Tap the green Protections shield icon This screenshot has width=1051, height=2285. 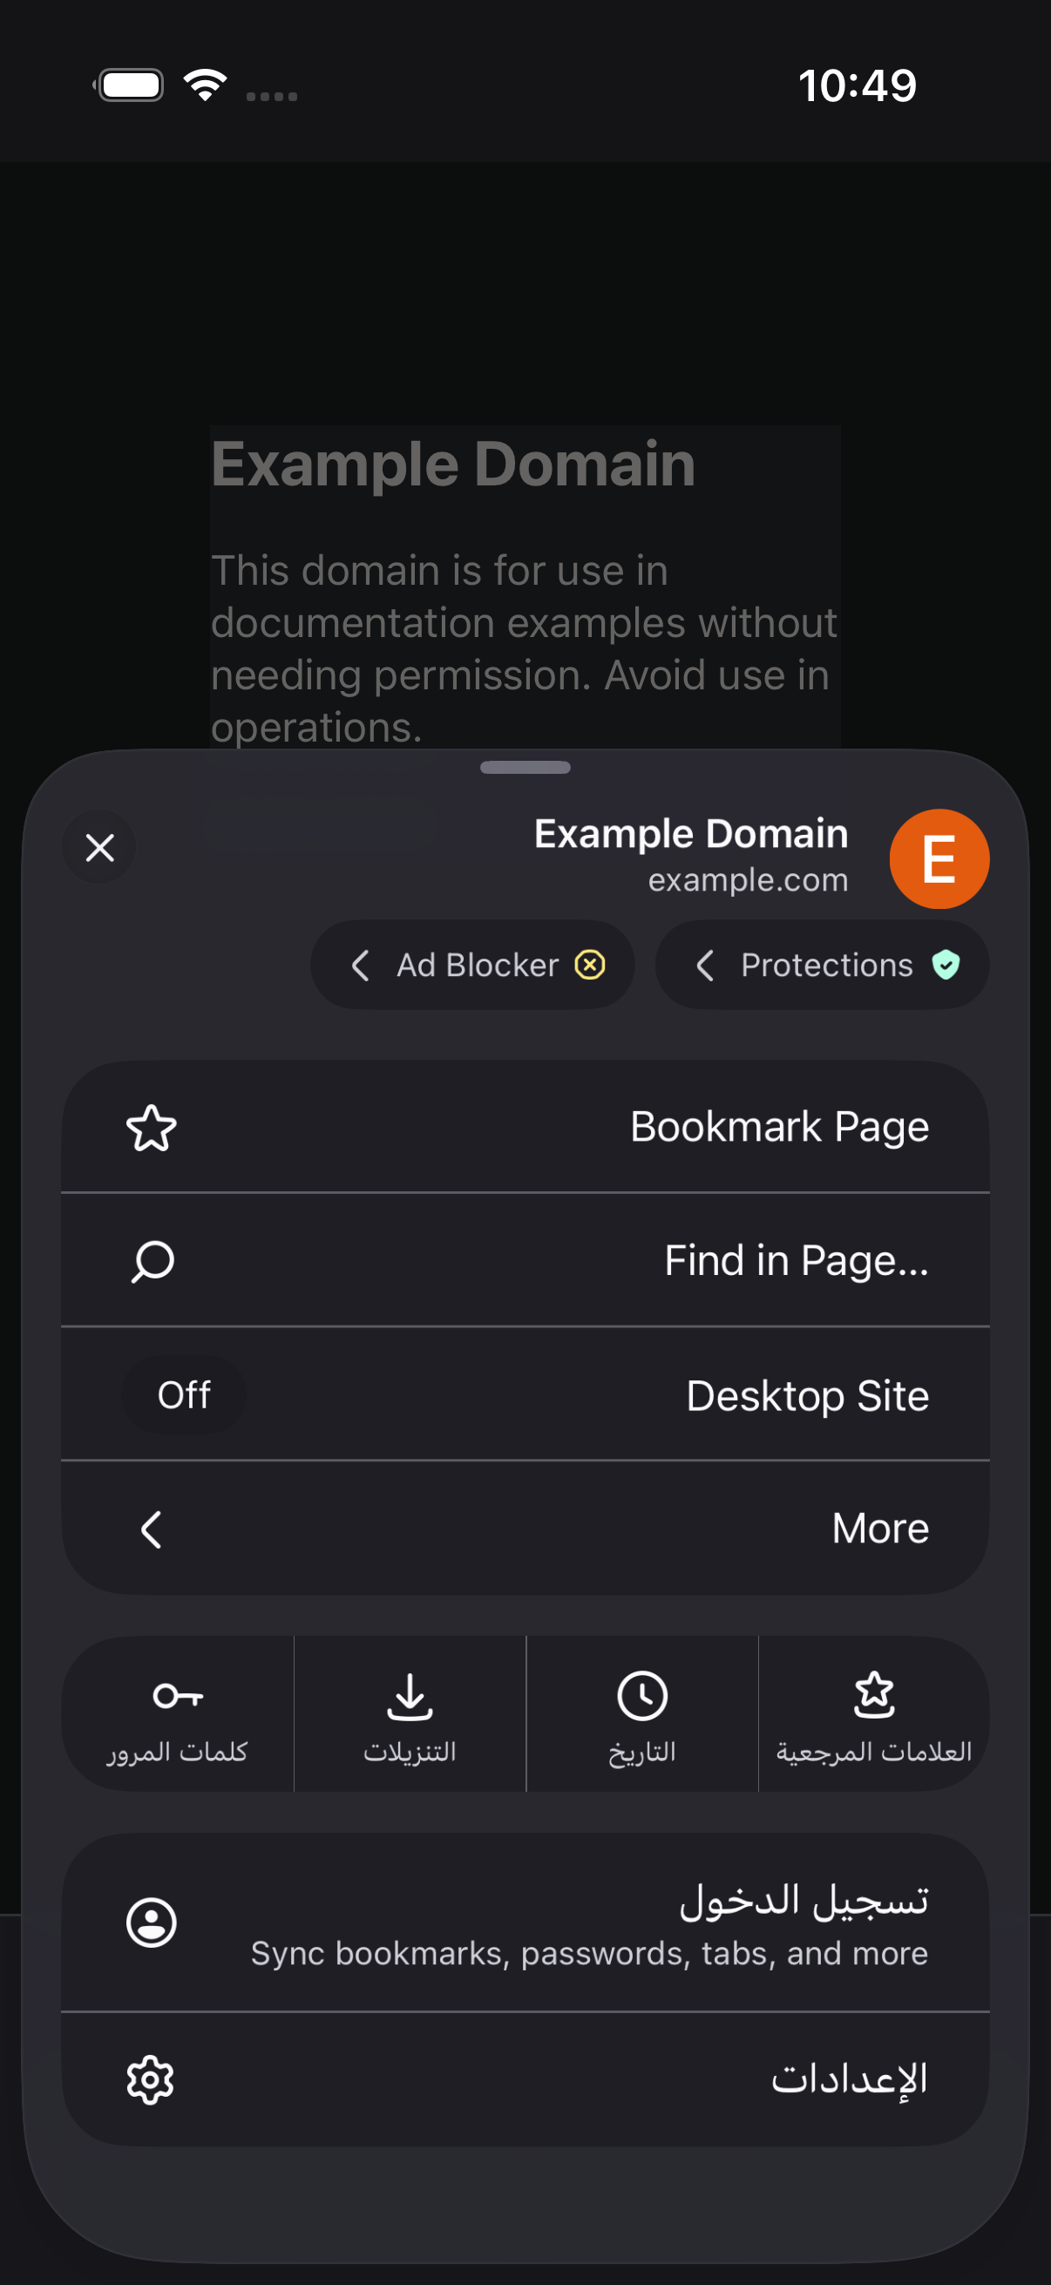click(946, 964)
